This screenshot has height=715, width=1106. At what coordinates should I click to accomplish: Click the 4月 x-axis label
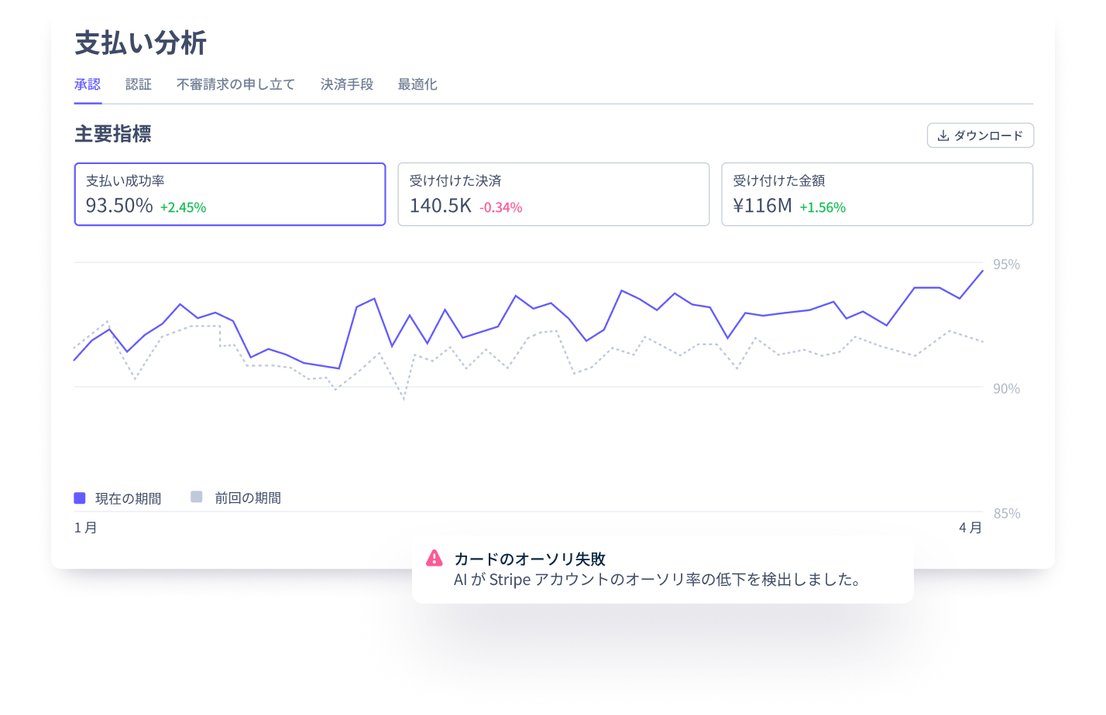tap(970, 528)
